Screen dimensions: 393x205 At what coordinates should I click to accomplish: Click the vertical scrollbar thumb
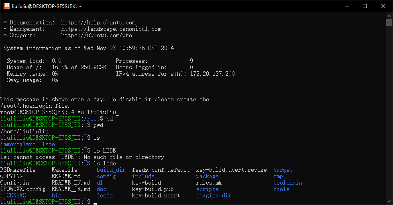(x=389, y=23)
